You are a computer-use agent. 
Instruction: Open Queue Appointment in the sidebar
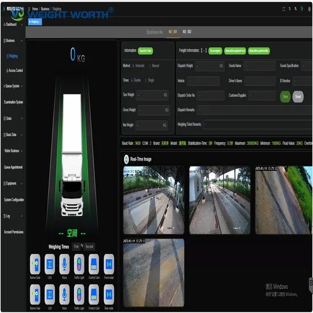pyautogui.click(x=13, y=167)
